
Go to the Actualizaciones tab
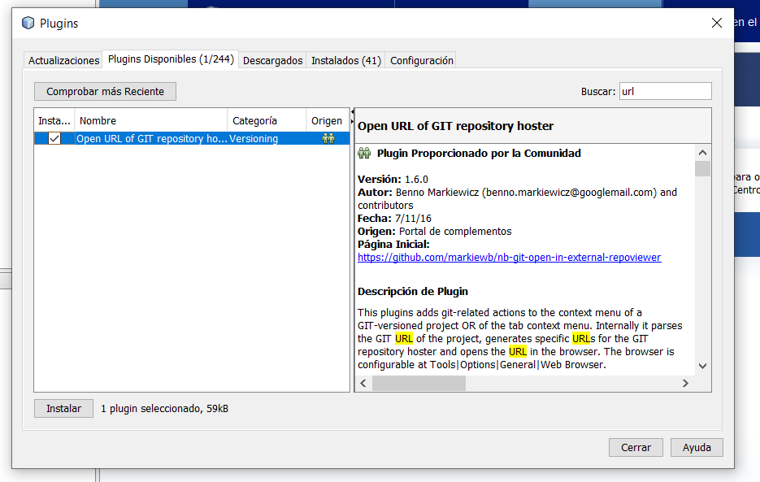click(63, 61)
